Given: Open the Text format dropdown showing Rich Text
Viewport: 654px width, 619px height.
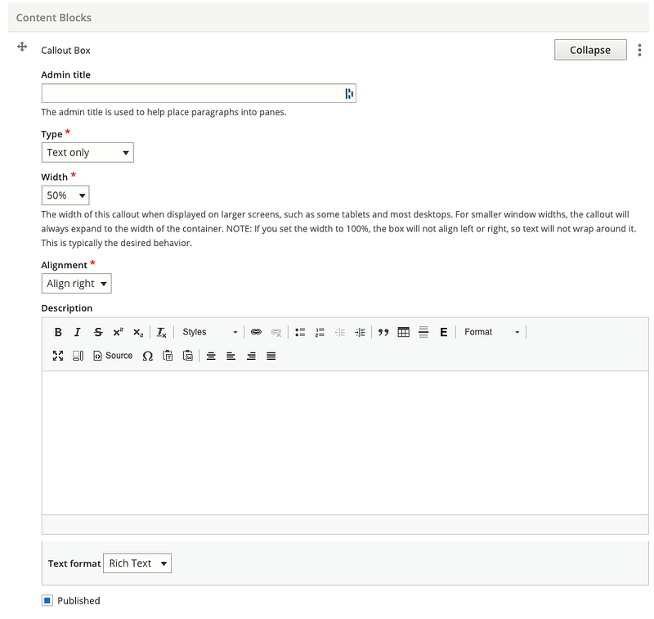Looking at the screenshot, I should [137, 563].
